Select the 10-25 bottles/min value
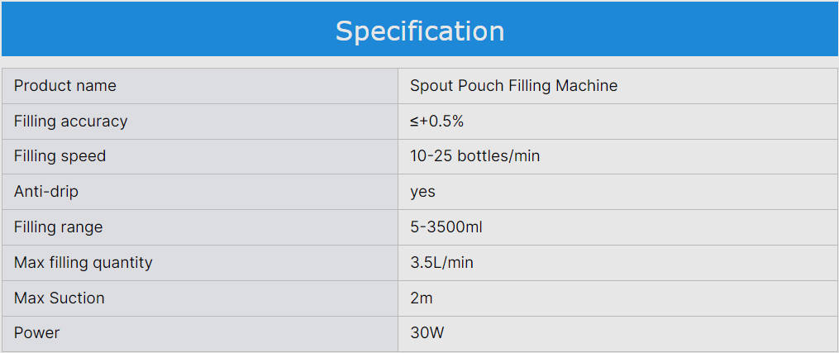Screen dimensions: 839x353 click(474, 156)
